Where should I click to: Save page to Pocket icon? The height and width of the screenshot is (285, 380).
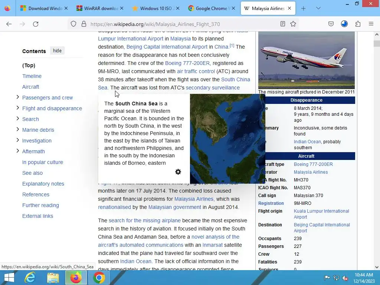point(331,24)
